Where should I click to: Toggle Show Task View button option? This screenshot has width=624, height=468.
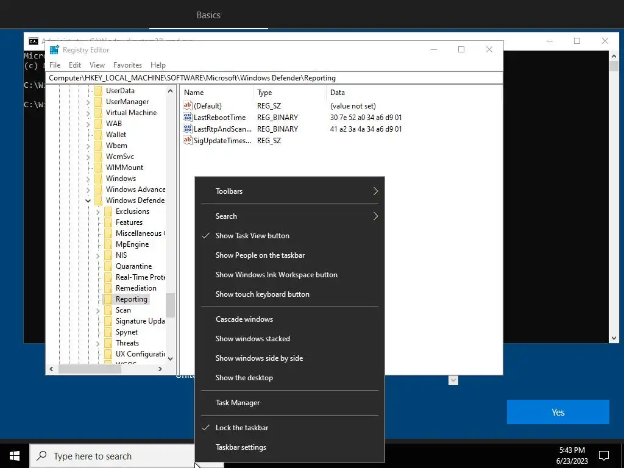click(289, 236)
